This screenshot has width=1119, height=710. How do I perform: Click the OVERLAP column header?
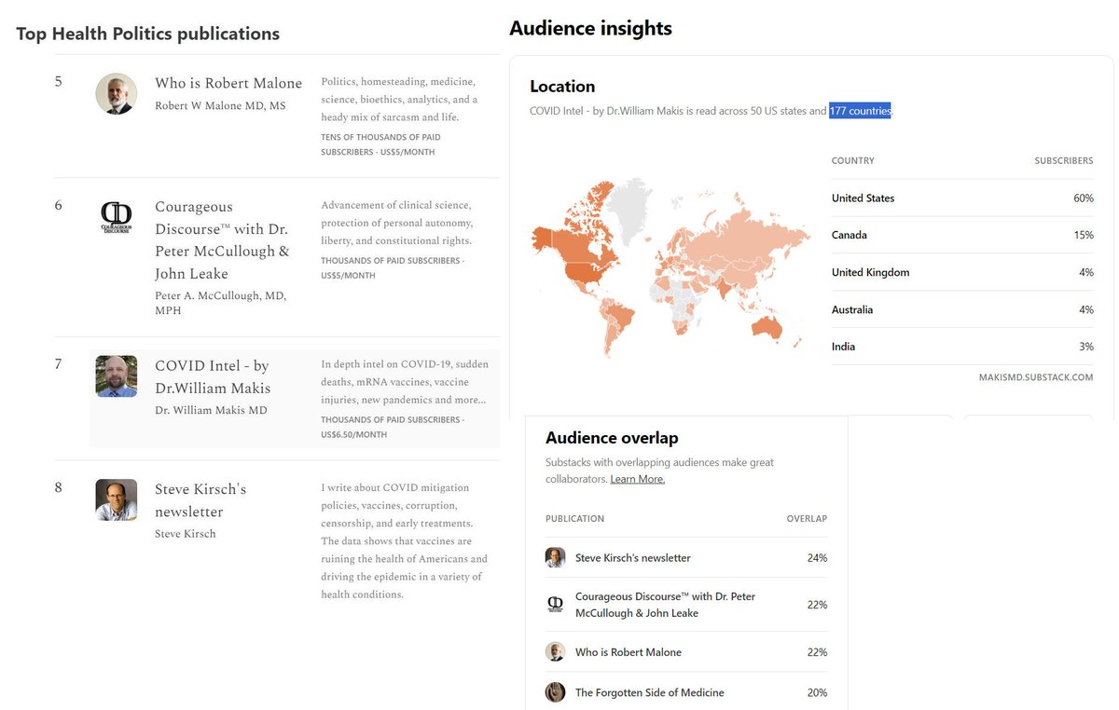click(807, 519)
